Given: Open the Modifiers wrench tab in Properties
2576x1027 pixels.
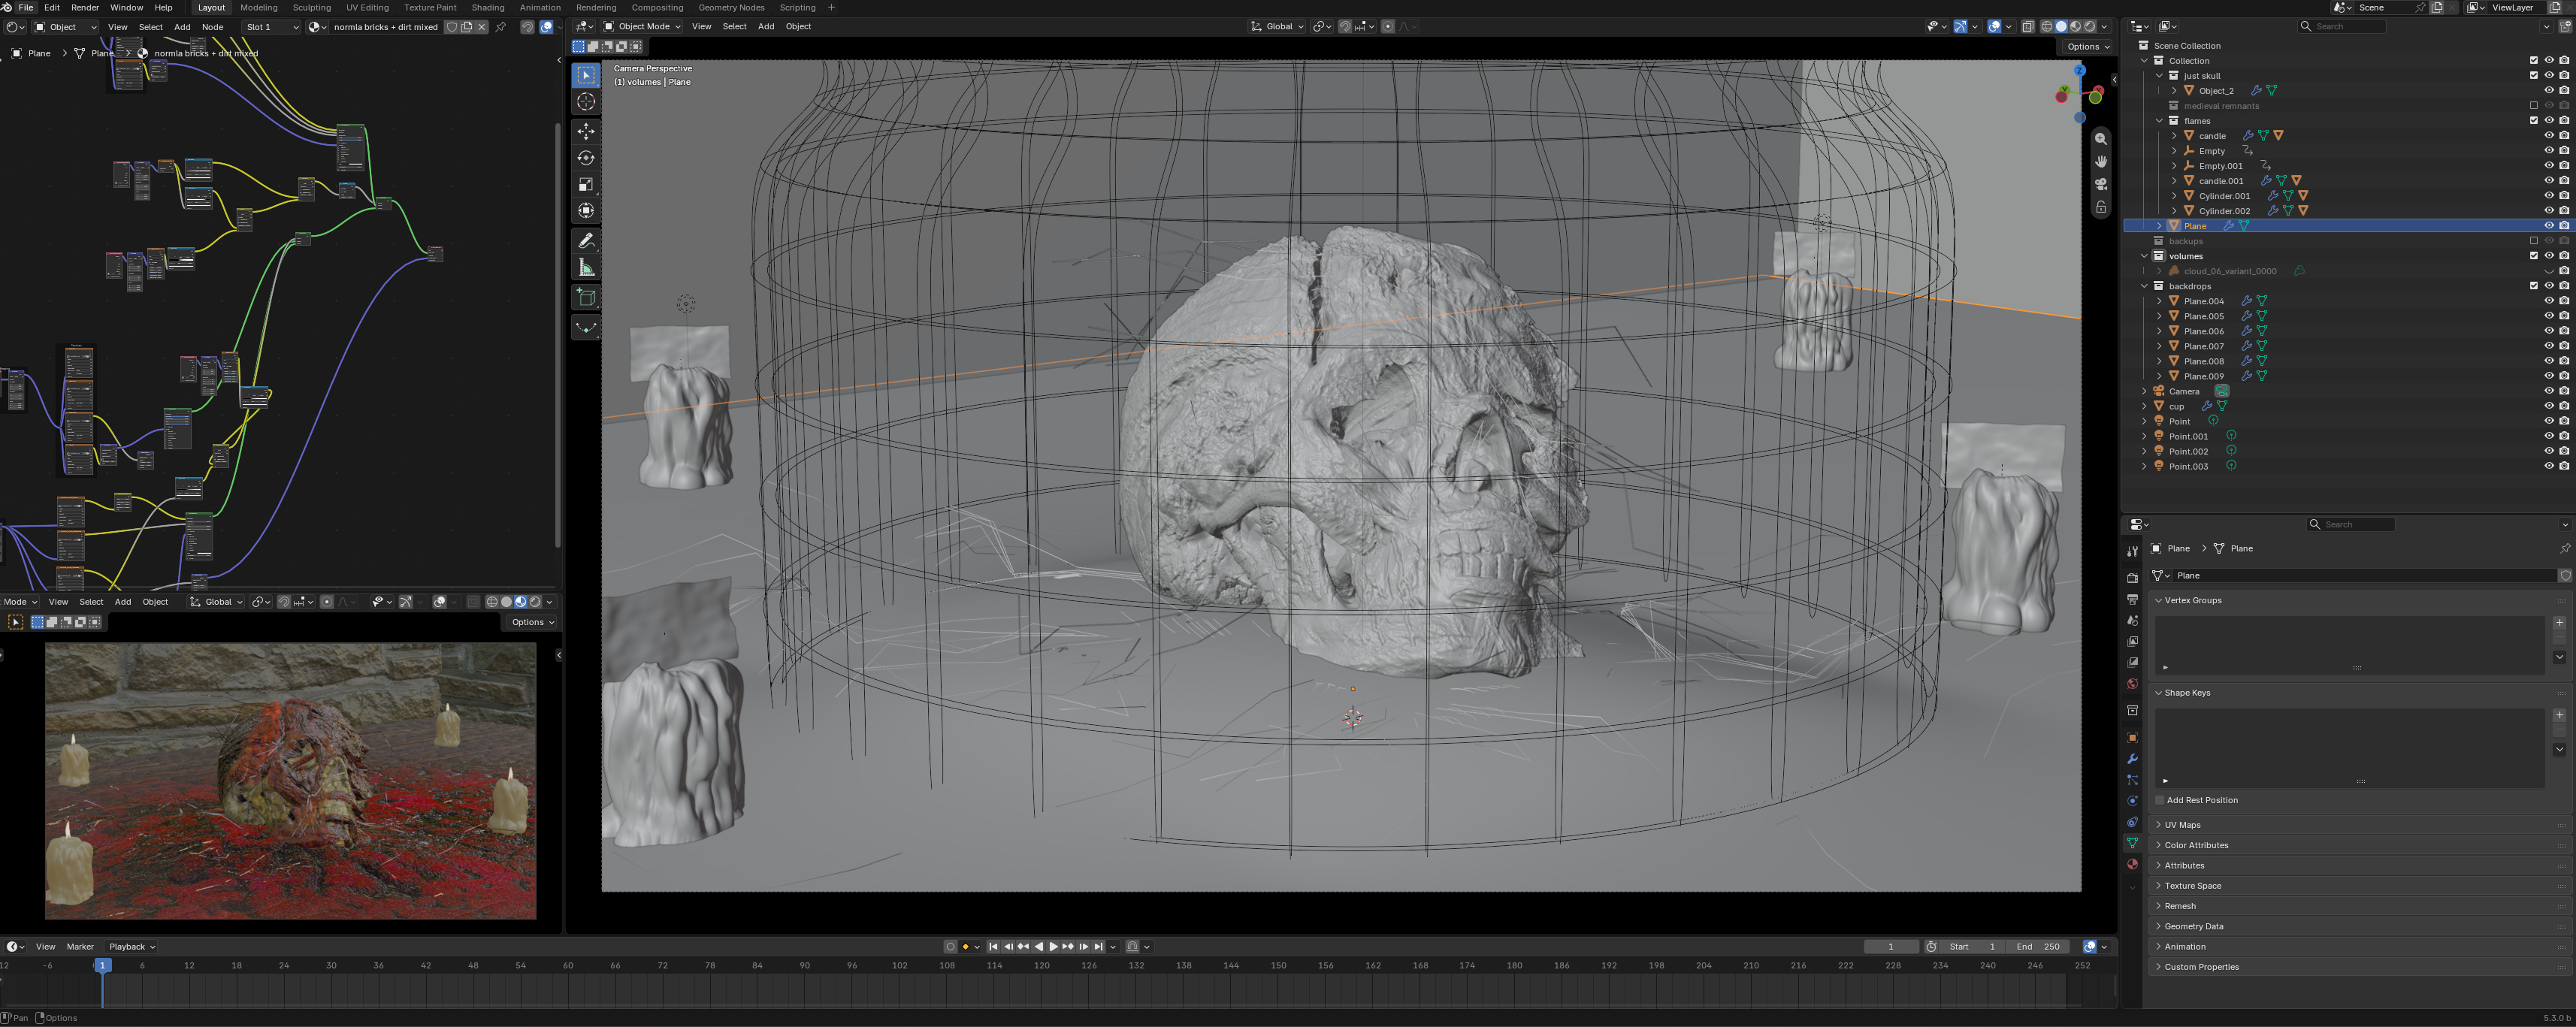Looking at the screenshot, I should [2132, 759].
